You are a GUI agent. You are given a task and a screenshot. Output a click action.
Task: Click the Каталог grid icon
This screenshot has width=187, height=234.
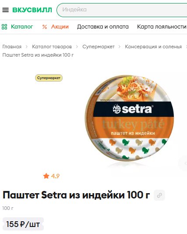click(x=4, y=27)
